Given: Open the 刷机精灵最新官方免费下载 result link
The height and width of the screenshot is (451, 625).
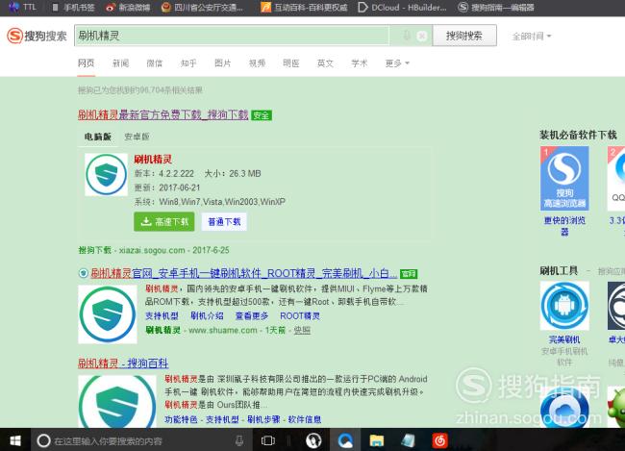Looking at the screenshot, I should [x=163, y=115].
